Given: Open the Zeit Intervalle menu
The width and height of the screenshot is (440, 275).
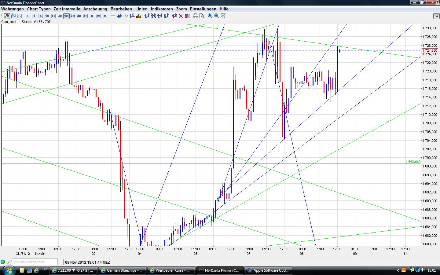Looking at the screenshot, I should [x=66, y=9].
